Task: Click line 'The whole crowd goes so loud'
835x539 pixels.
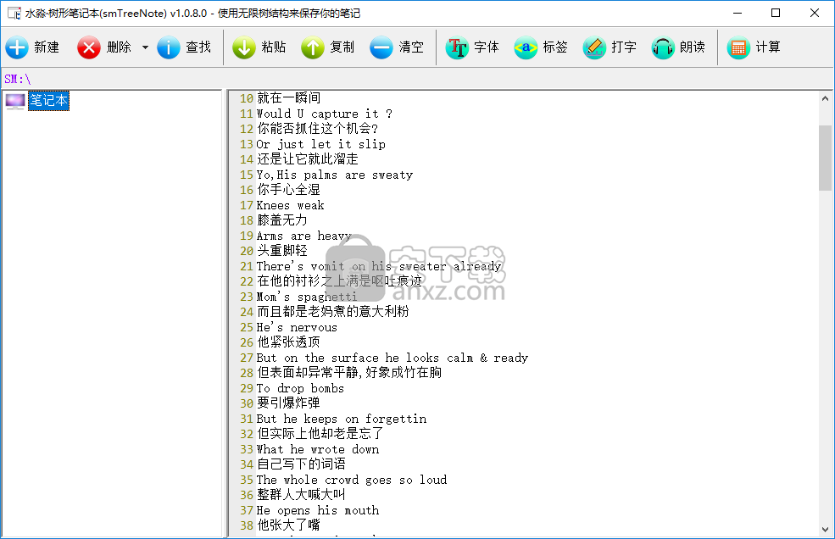Action: tap(352, 480)
